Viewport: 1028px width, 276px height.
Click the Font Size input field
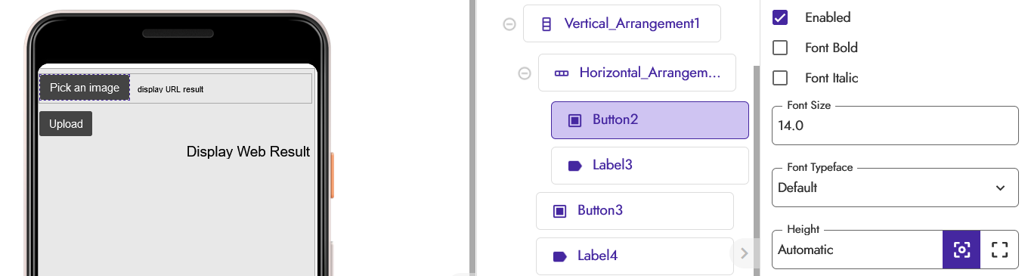[x=895, y=126]
